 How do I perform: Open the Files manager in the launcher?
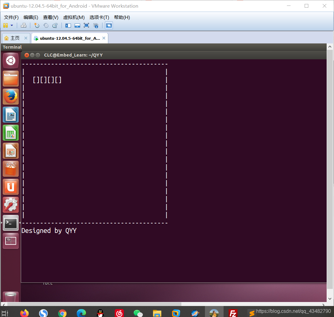point(11,79)
